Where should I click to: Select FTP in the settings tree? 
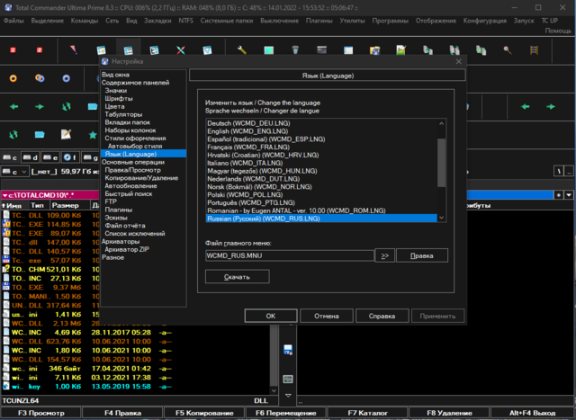tap(111, 201)
